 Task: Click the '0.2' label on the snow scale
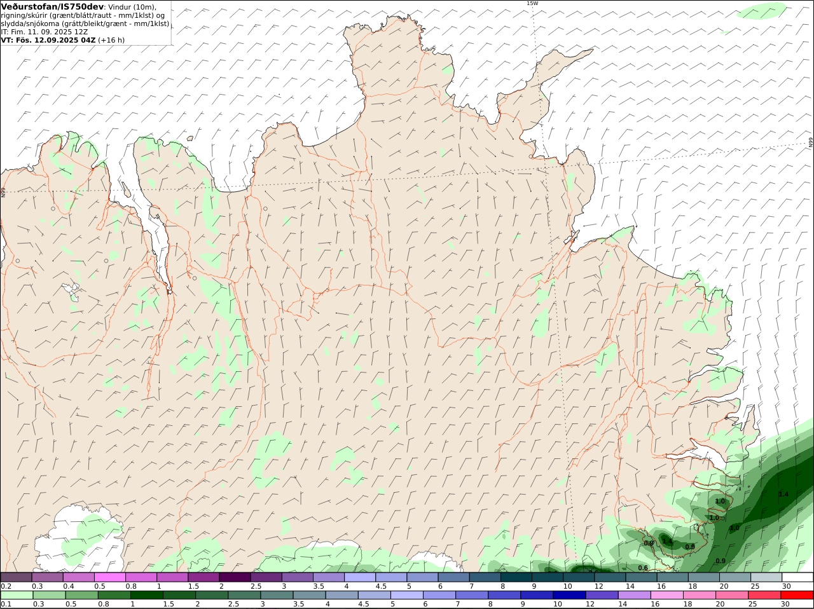6,586
